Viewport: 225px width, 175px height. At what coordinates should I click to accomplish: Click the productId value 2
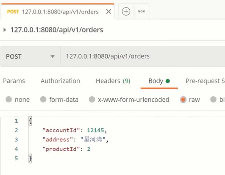point(89,149)
